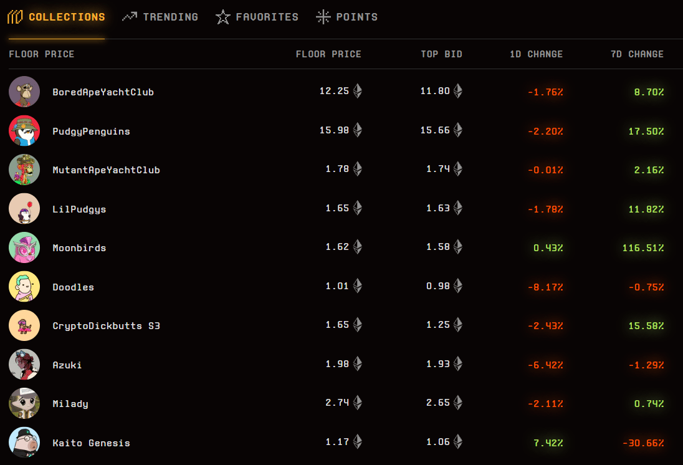Click the CryptoDickbutts S3 avatar
This screenshot has height=465, width=683.
[24, 325]
